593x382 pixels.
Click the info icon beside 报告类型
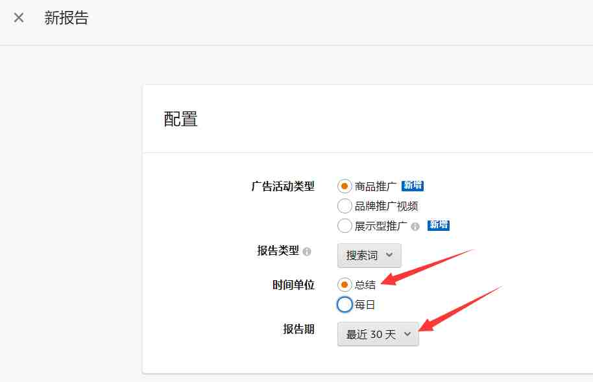pyautogui.click(x=307, y=252)
